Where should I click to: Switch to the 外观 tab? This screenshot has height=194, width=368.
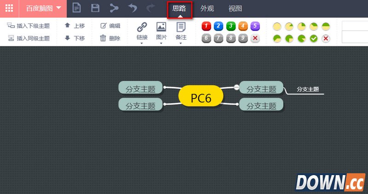tap(207, 8)
